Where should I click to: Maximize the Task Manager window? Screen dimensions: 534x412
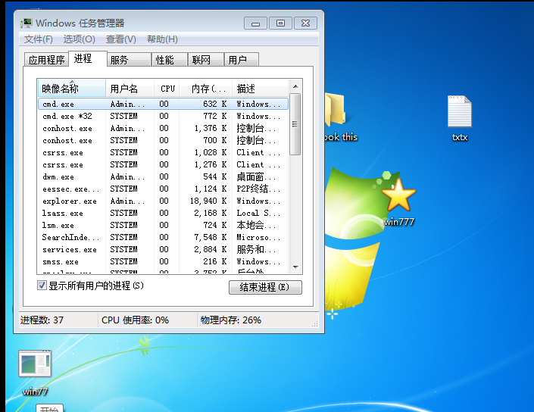pos(280,23)
